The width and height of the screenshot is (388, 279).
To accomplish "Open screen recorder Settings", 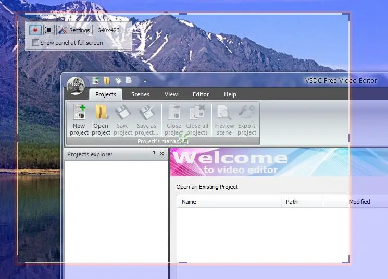I will pos(74,30).
